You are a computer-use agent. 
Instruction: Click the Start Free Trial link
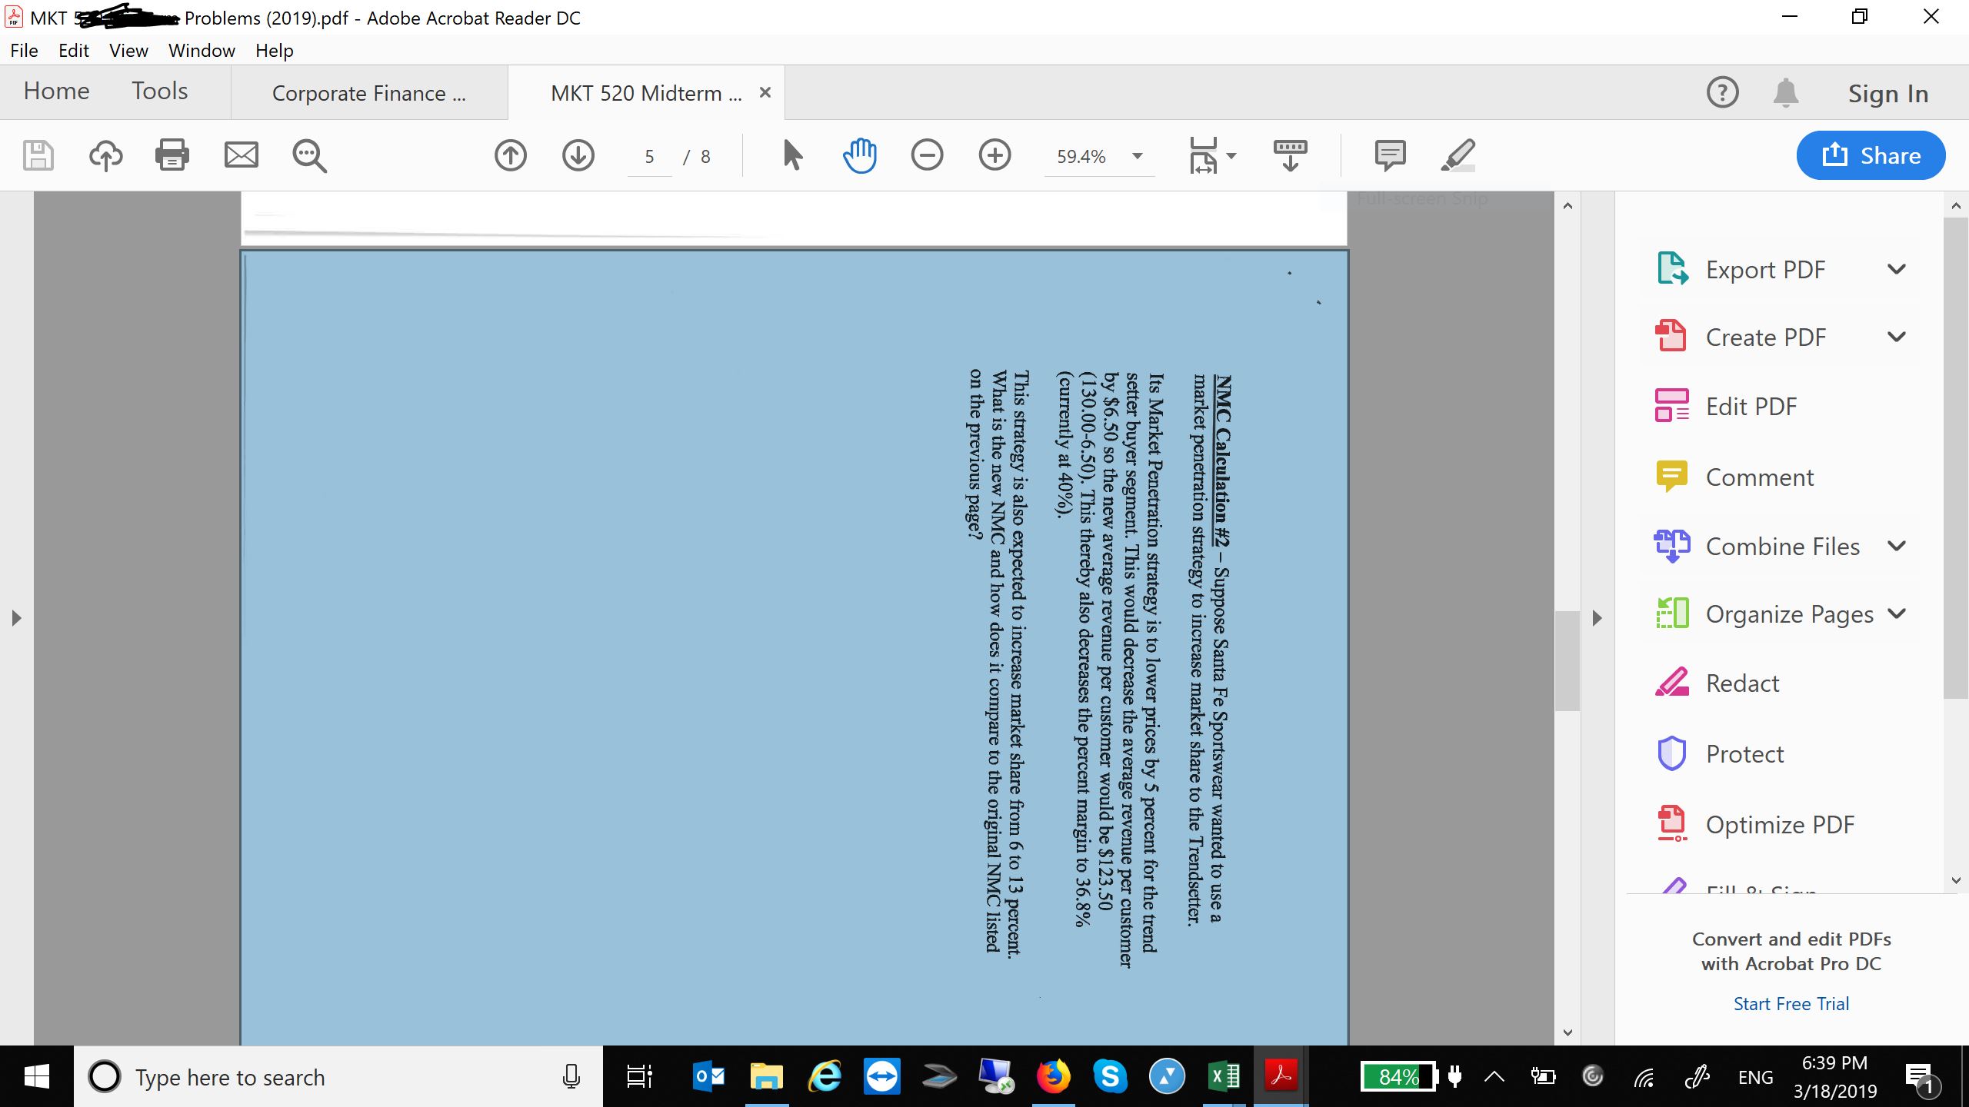(1791, 1002)
